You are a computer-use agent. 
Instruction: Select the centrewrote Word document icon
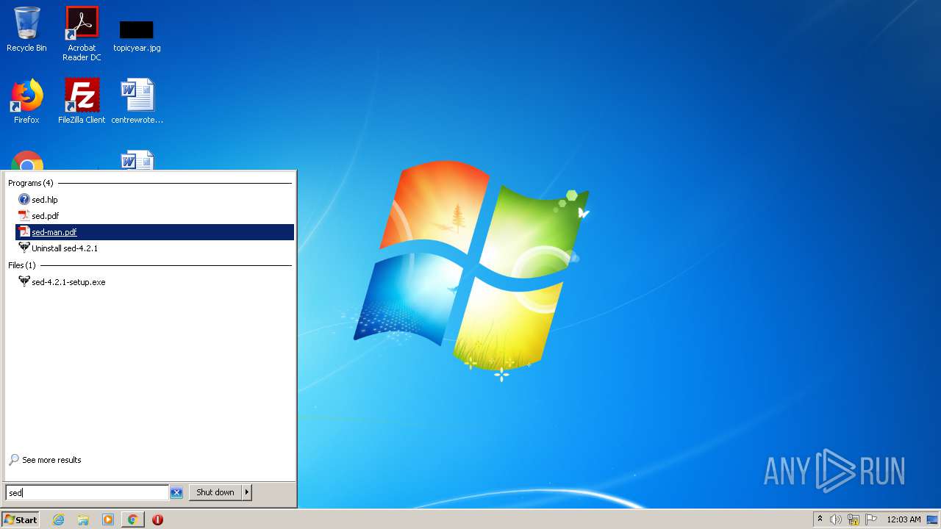click(137, 101)
